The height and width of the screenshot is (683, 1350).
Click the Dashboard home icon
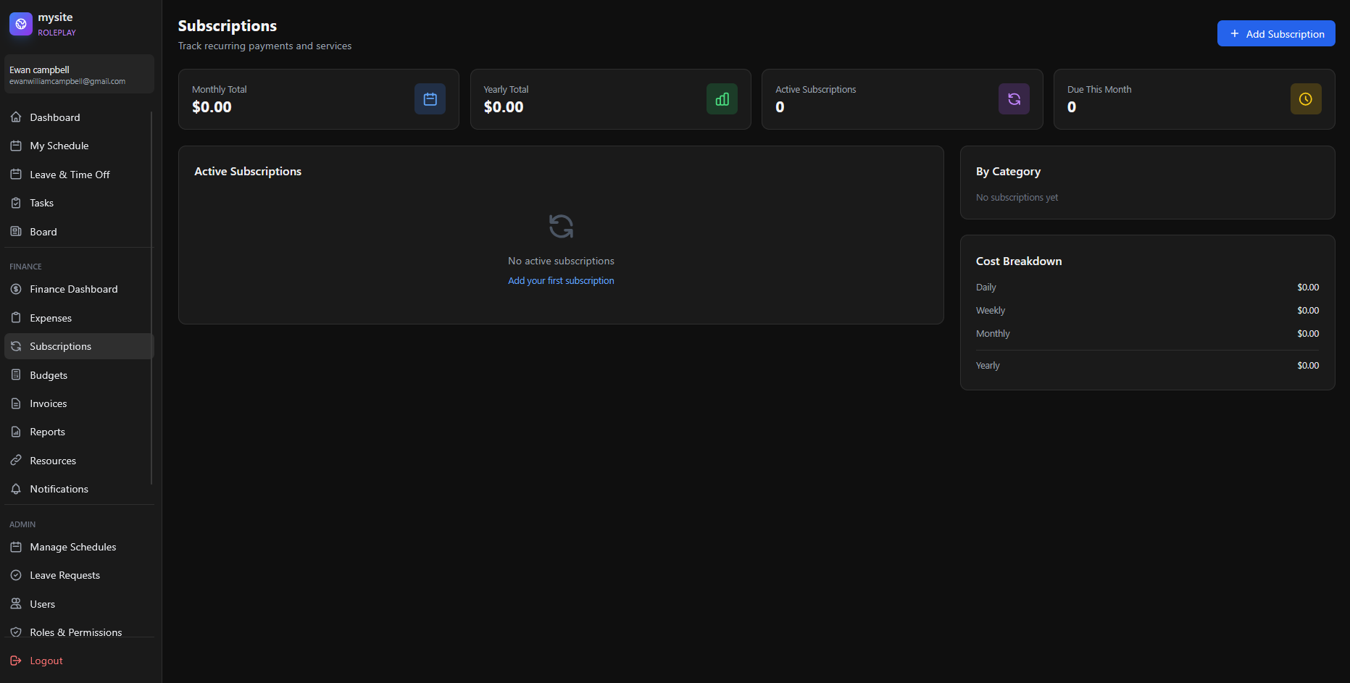16,117
